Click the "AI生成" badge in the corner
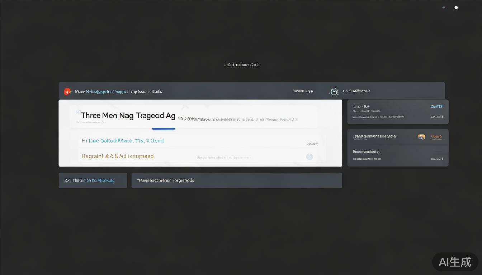Screen dimensions: 482x275 pyautogui.click(x=455, y=262)
